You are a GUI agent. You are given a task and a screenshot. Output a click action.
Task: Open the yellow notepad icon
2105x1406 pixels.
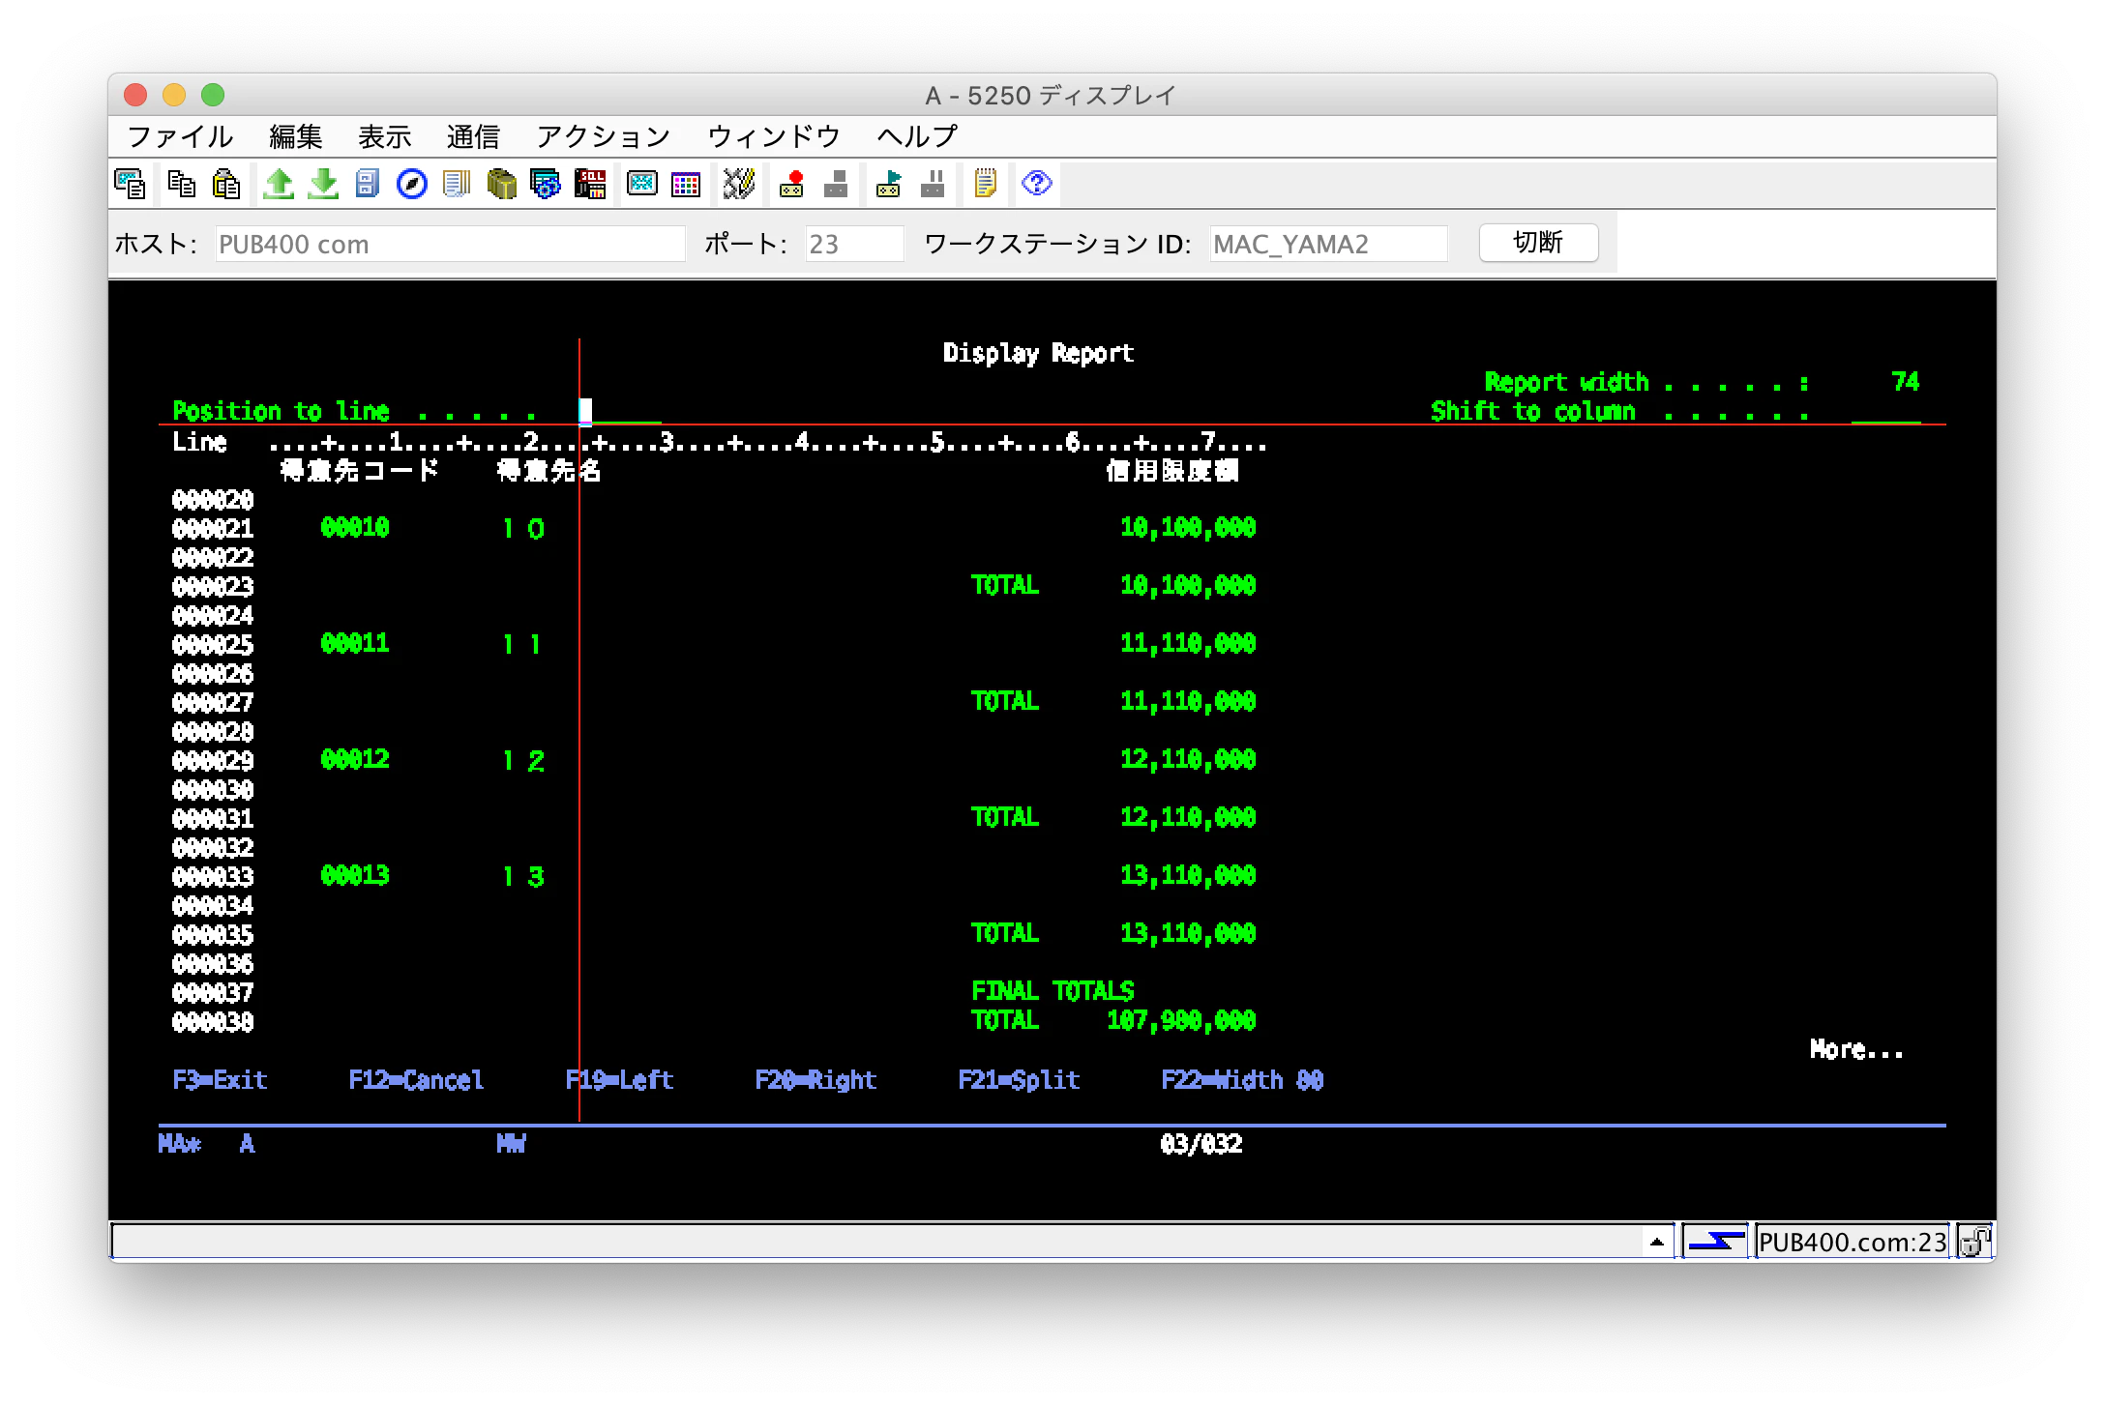tap(985, 184)
